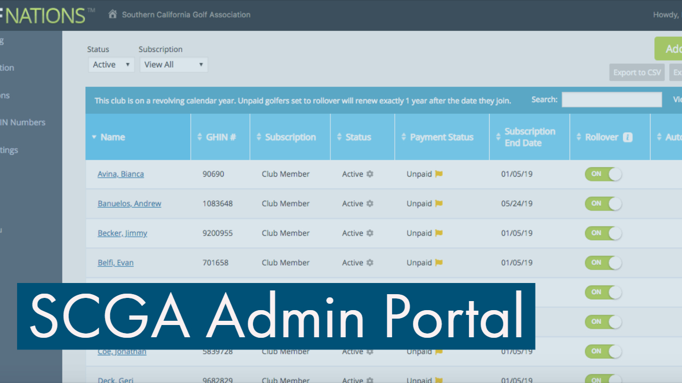Sort the table by the Name column arrow

coord(94,137)
